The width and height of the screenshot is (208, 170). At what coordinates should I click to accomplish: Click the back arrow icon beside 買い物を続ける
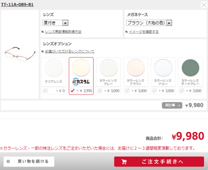8,161
